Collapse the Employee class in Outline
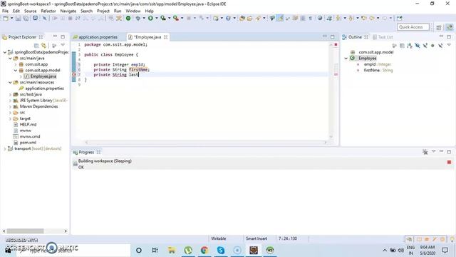456x257 pixels. coord(346,59)
